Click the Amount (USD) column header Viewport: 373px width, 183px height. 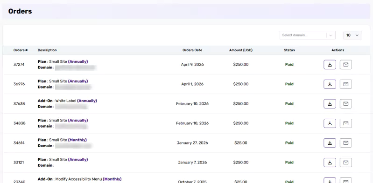click(x=241, y=50)
